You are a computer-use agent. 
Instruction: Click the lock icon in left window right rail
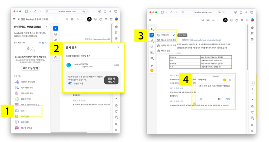116,38
